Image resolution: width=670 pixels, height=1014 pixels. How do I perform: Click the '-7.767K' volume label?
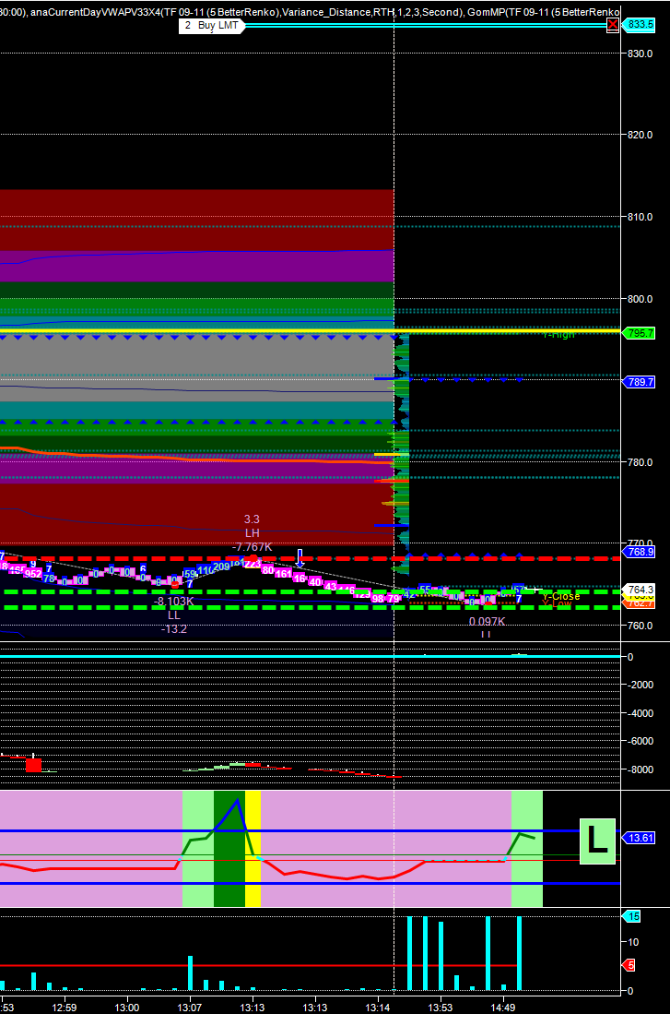click(252, 547)
